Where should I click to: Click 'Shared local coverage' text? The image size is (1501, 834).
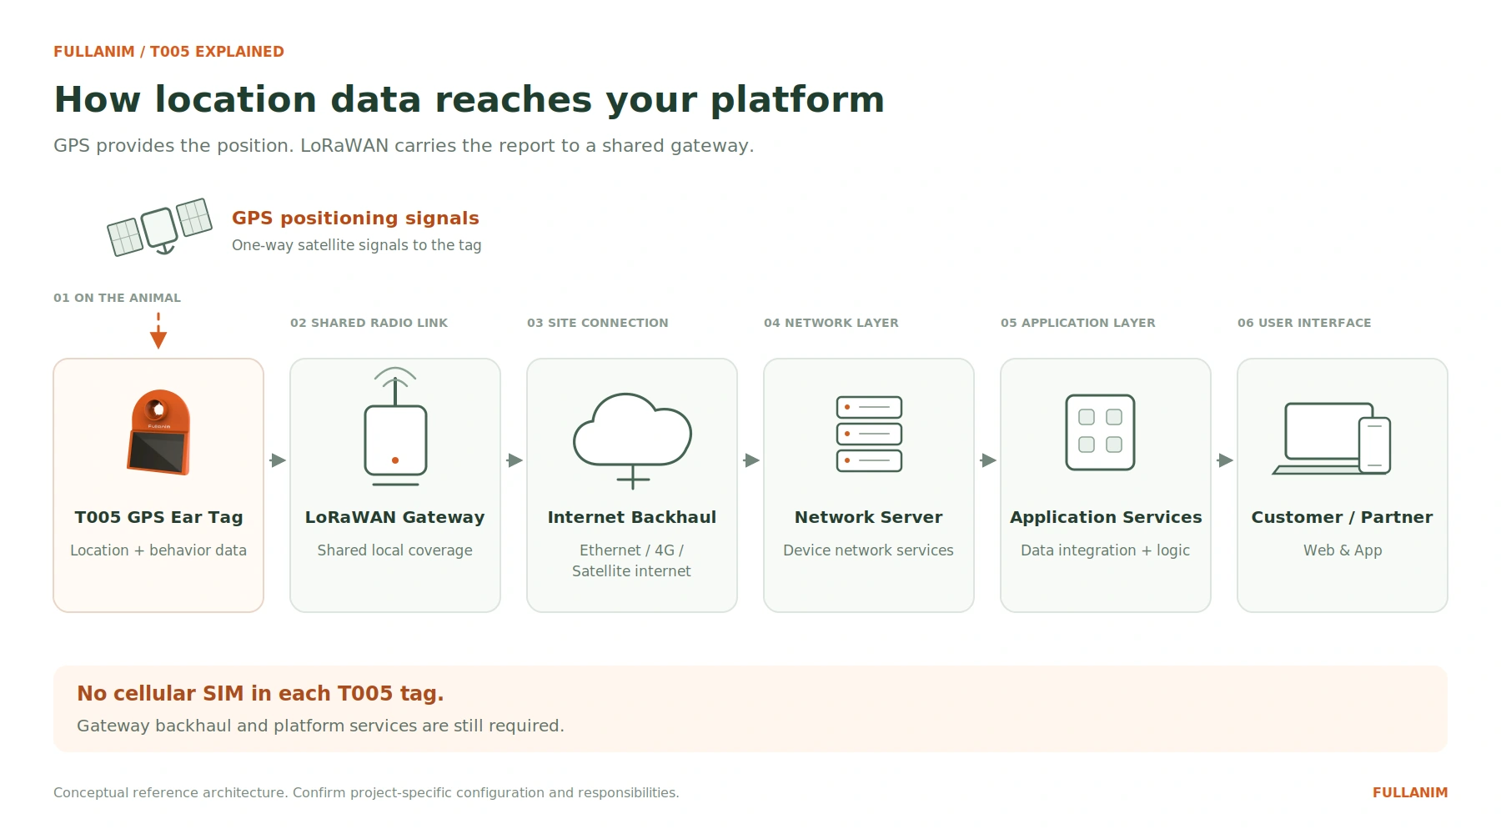[395, 550]
